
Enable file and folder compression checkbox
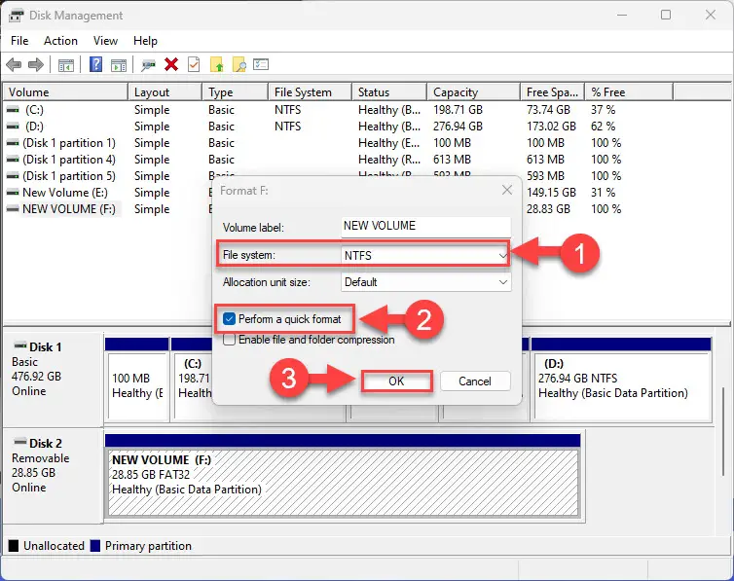coord(229,339)
